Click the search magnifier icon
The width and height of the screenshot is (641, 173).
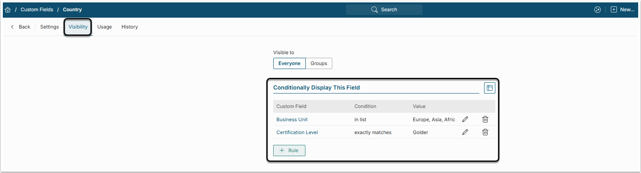click(375, 10)
